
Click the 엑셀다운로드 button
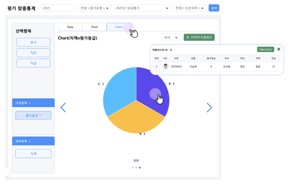(x=265, y=50)
